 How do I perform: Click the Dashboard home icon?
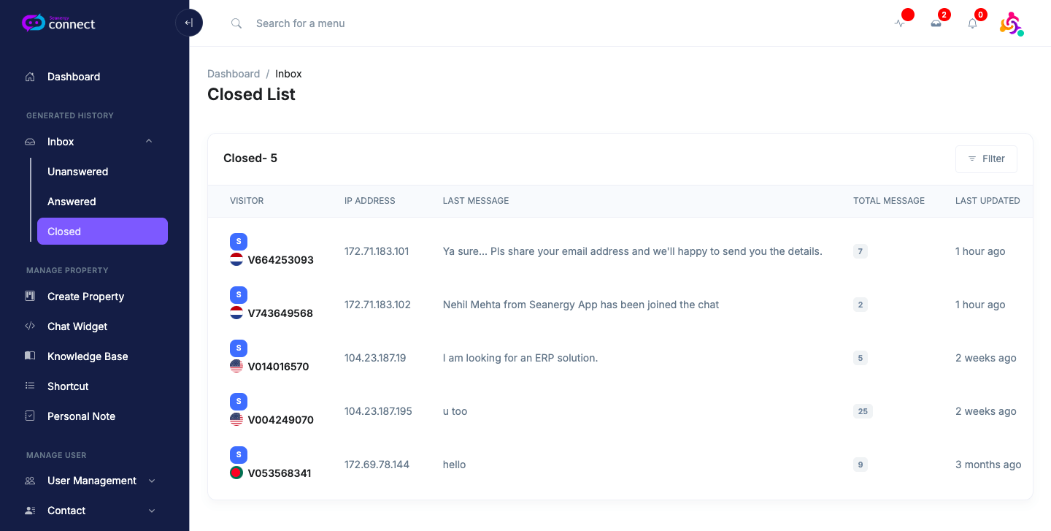[x=30, y=77]
